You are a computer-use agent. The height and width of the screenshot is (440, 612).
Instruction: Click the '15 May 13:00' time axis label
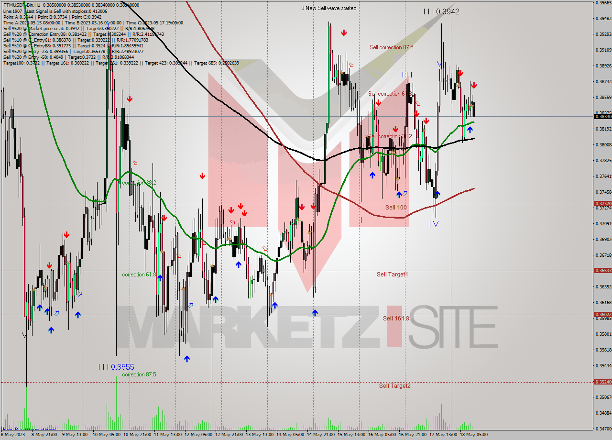[351, 435]
